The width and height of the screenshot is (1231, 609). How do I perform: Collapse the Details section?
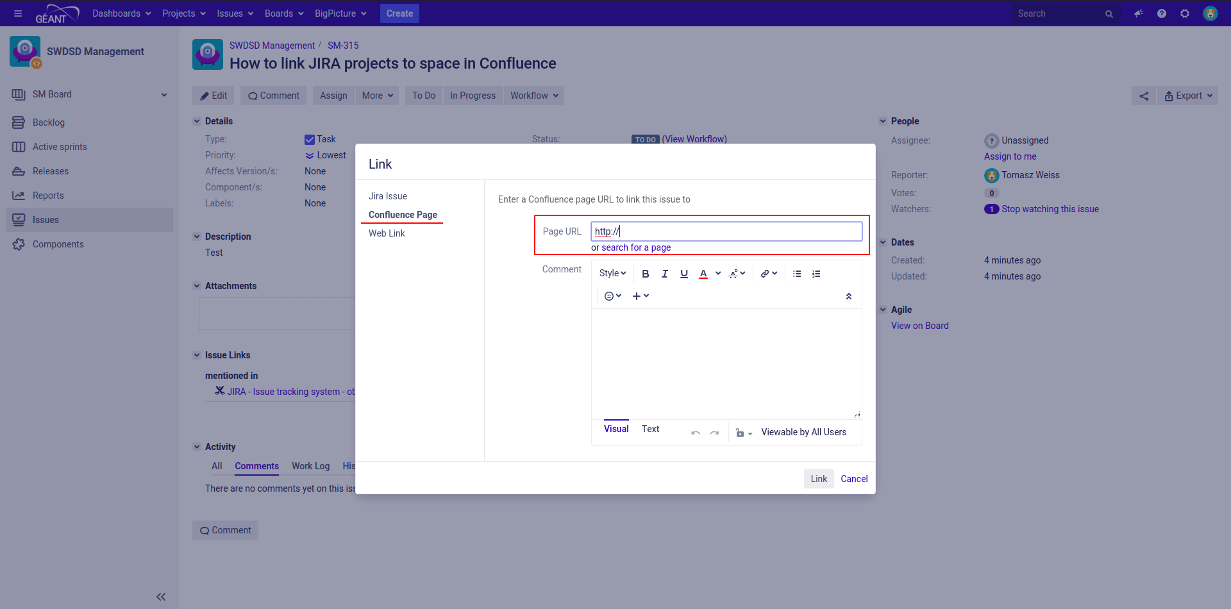point(197,121)
